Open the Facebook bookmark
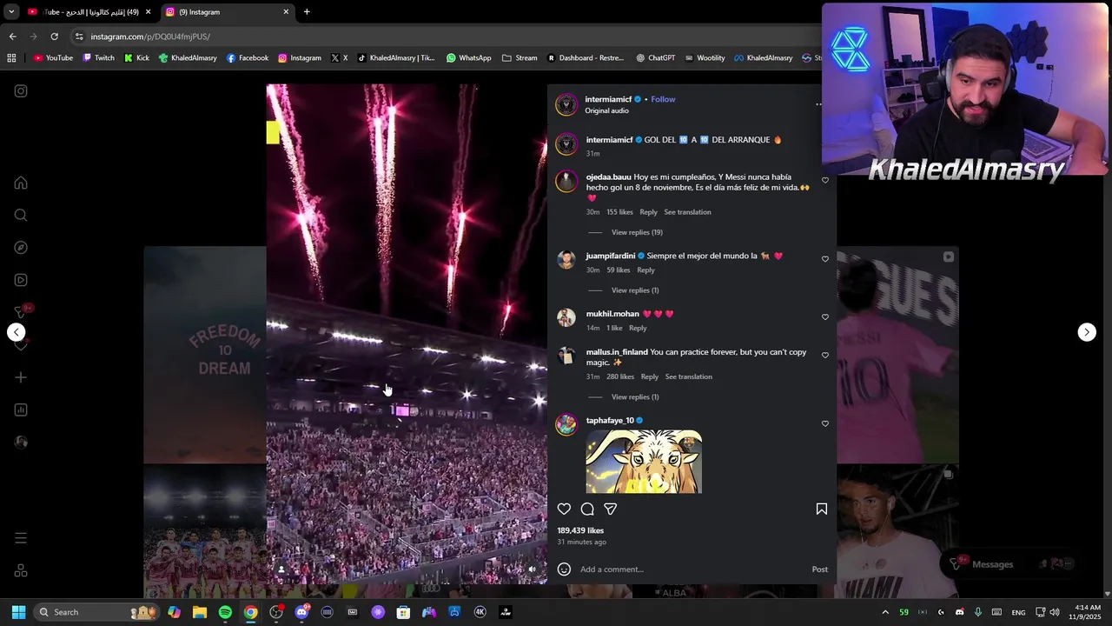1112x626 pixels. 248,58
